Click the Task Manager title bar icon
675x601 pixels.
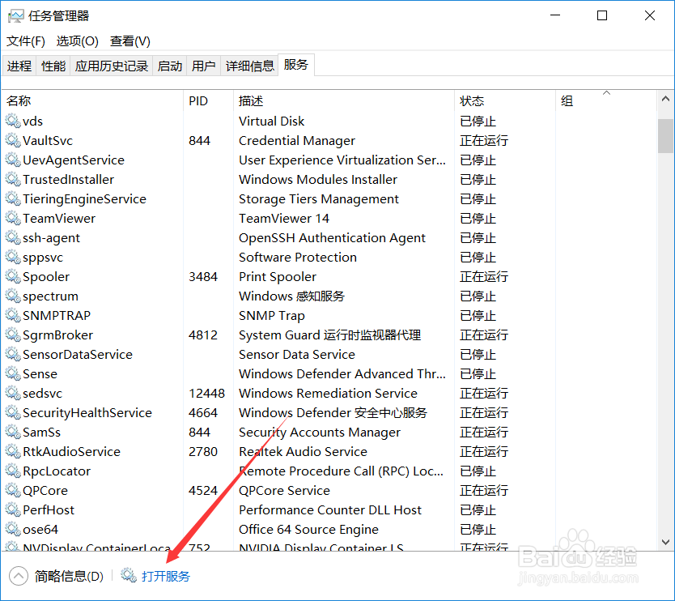tap(16, 16)
